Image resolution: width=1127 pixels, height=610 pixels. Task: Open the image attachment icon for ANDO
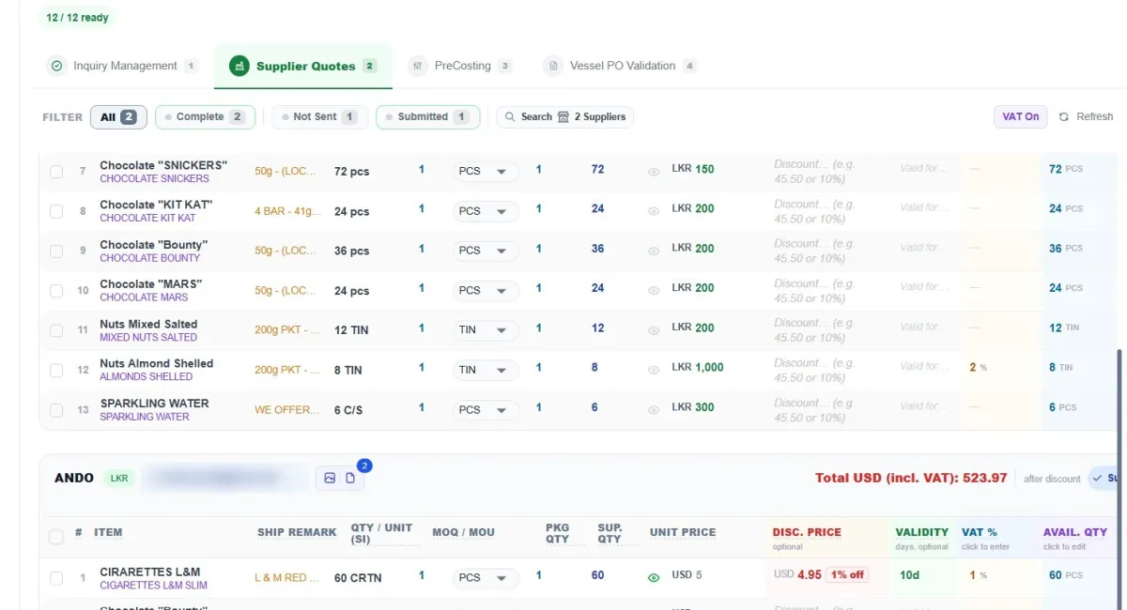[330, 478]
